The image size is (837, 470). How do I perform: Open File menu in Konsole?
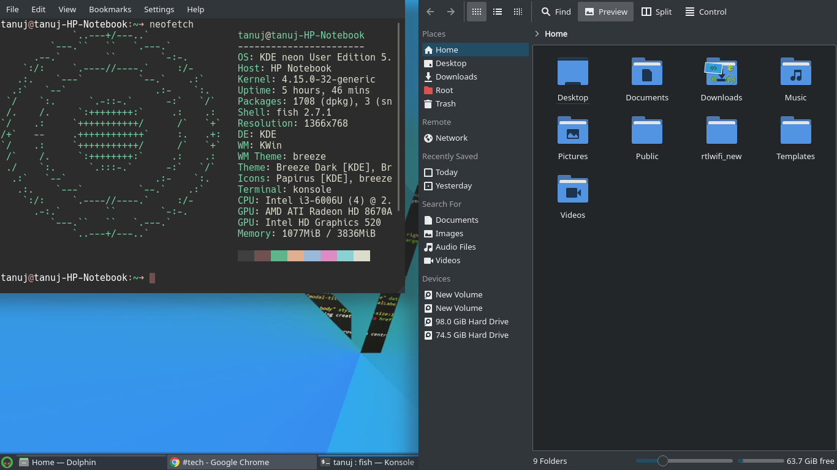(x=12, y=9)
